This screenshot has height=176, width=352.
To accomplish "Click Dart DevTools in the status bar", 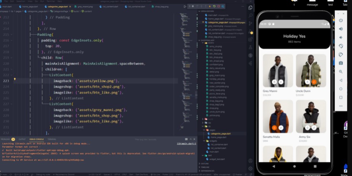I will 141,174.
